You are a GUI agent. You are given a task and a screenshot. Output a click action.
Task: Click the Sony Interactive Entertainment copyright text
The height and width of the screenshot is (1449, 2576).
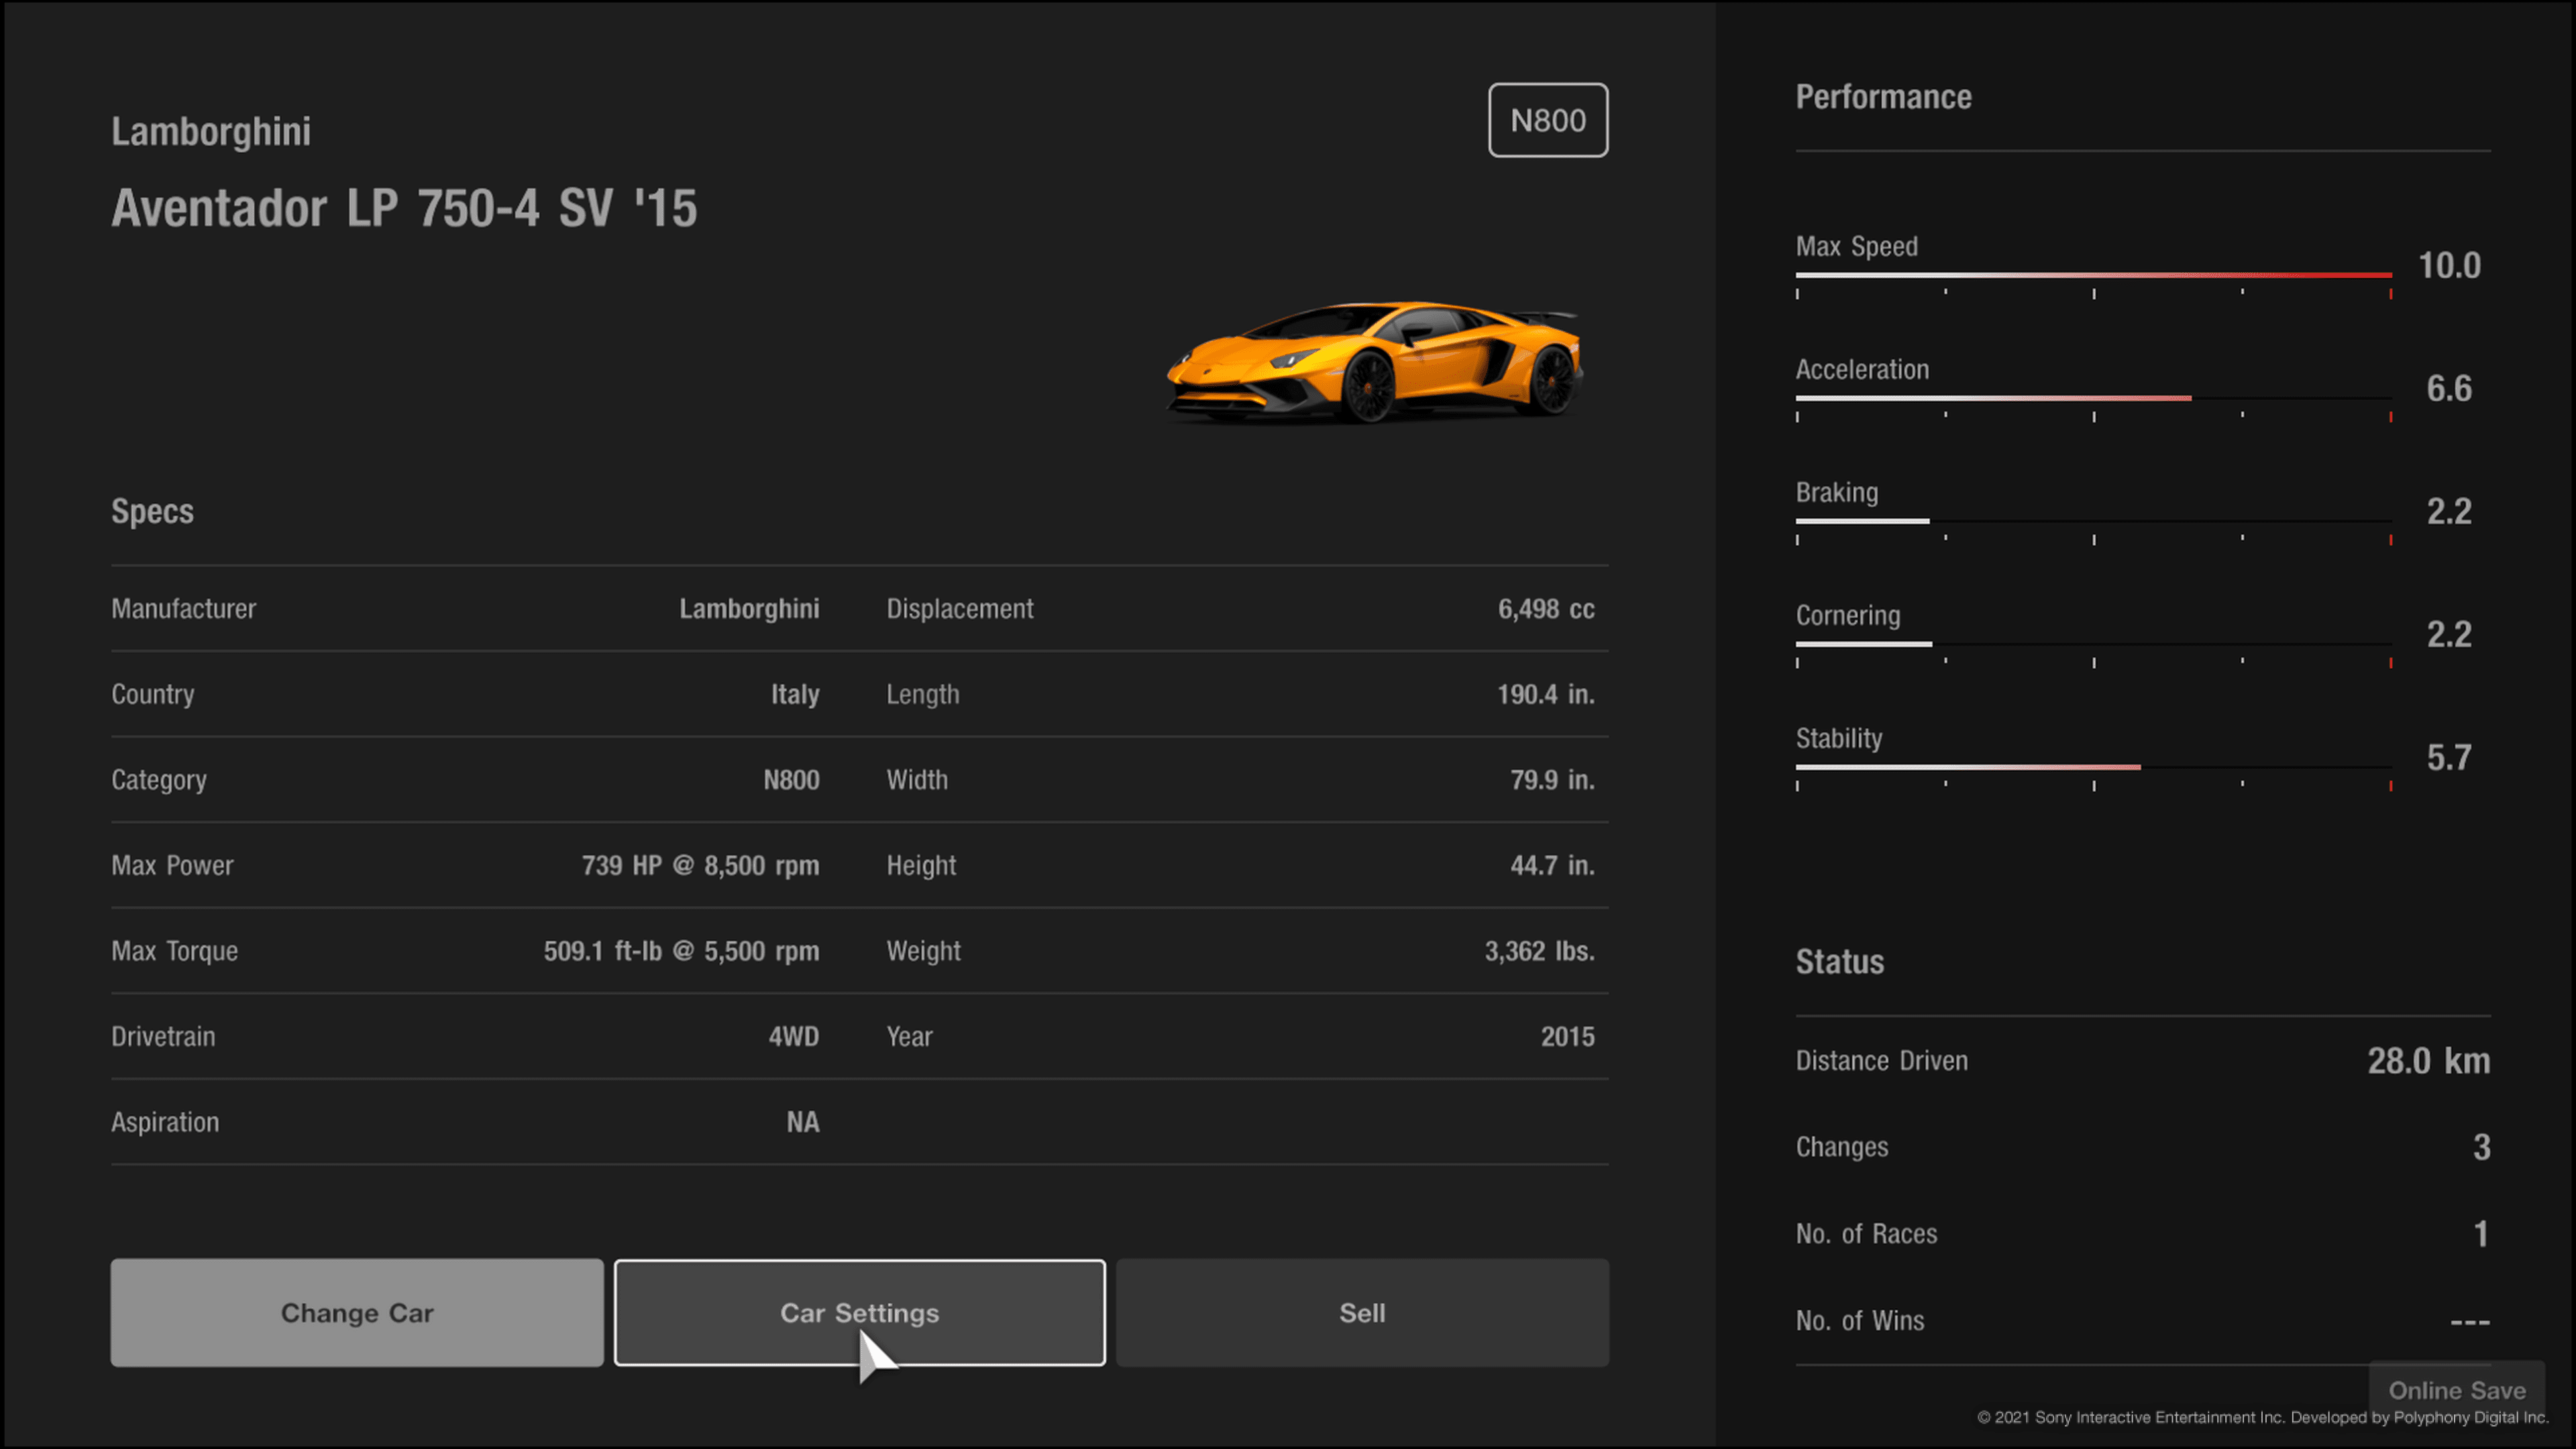2263,1418
